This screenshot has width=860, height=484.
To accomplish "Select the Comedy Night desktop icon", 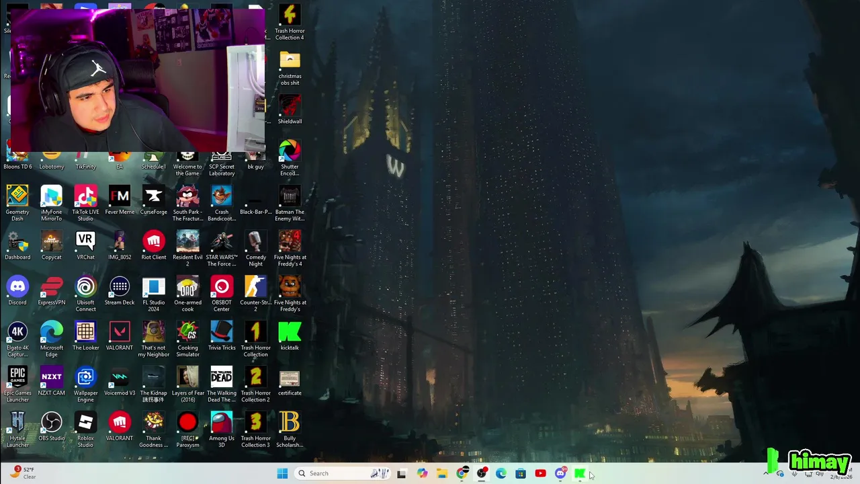I will (255, 249).
